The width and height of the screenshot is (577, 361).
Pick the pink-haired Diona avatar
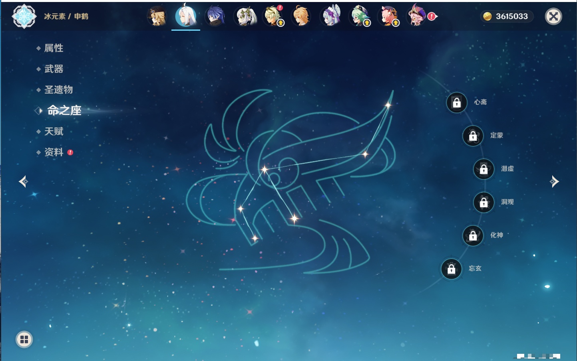coord(388,16)
